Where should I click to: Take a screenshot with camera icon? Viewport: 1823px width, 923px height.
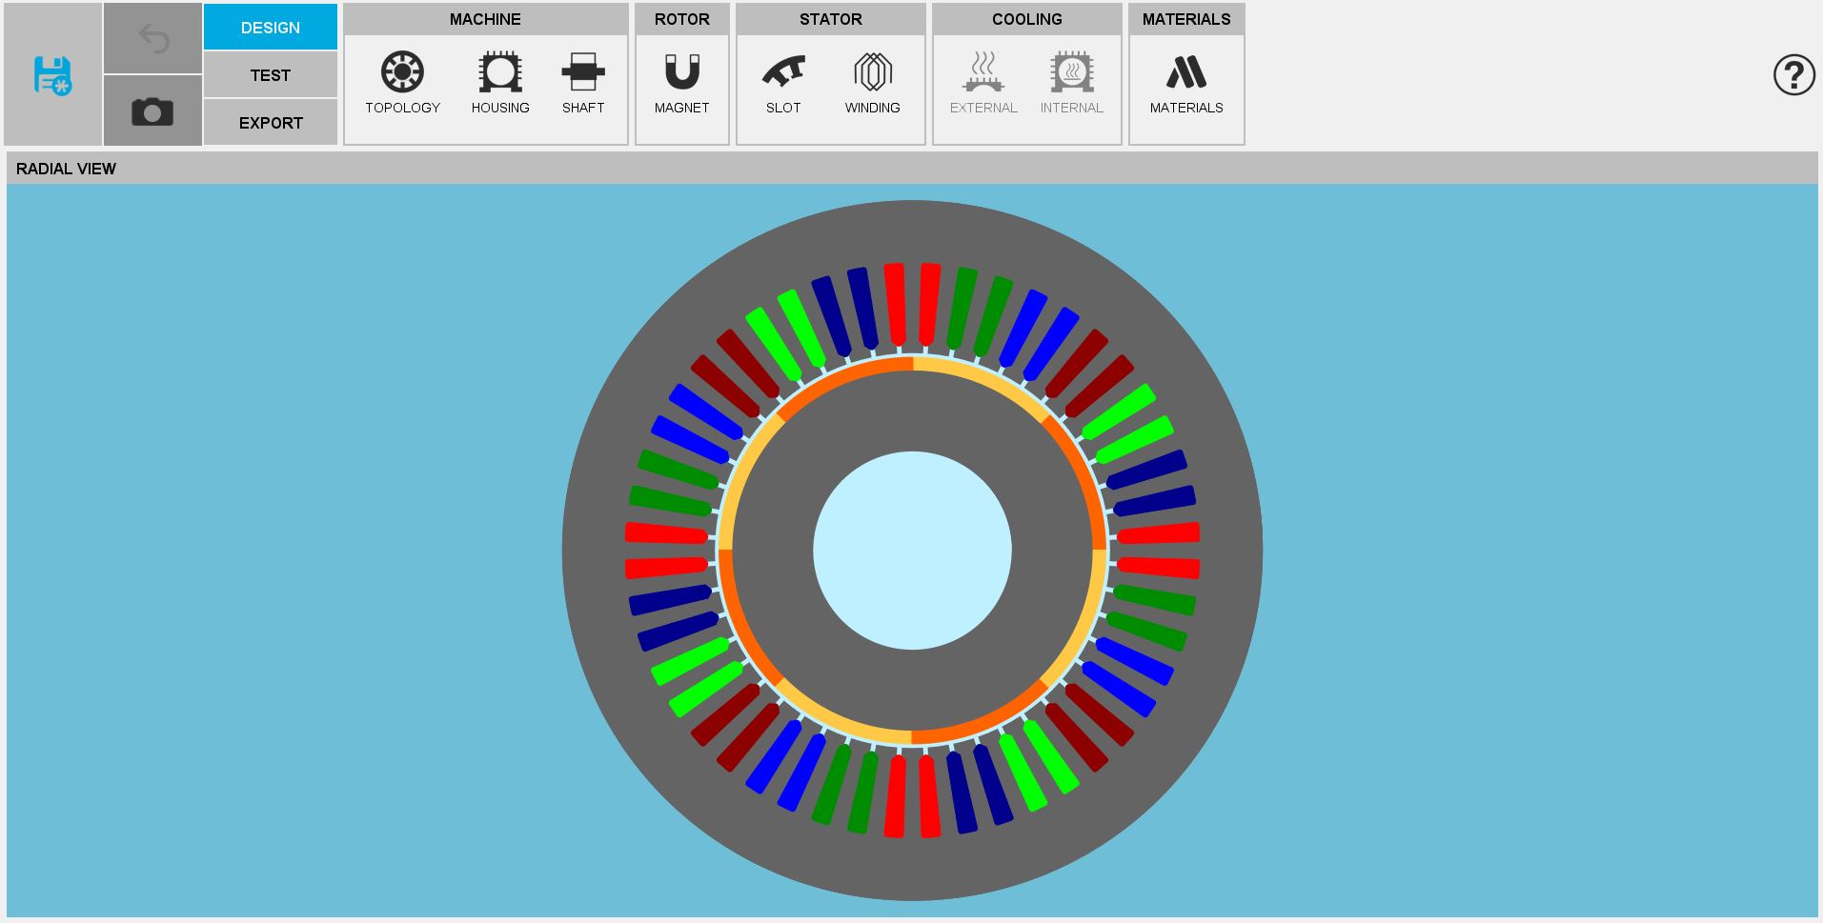[x=152, y=111]
